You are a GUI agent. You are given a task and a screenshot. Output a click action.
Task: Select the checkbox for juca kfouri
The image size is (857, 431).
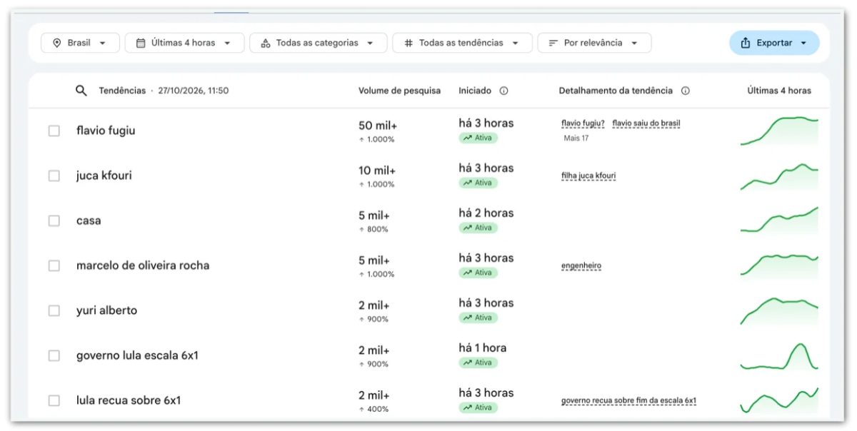coord(54,176)
